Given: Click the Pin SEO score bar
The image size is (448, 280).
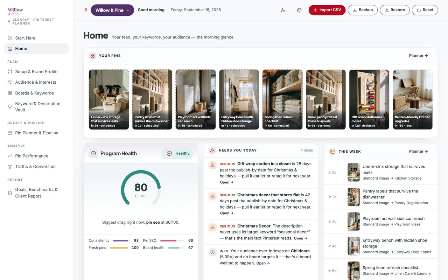Looking at the screenshot, I should pyautogui.click(x=173, y=240).
